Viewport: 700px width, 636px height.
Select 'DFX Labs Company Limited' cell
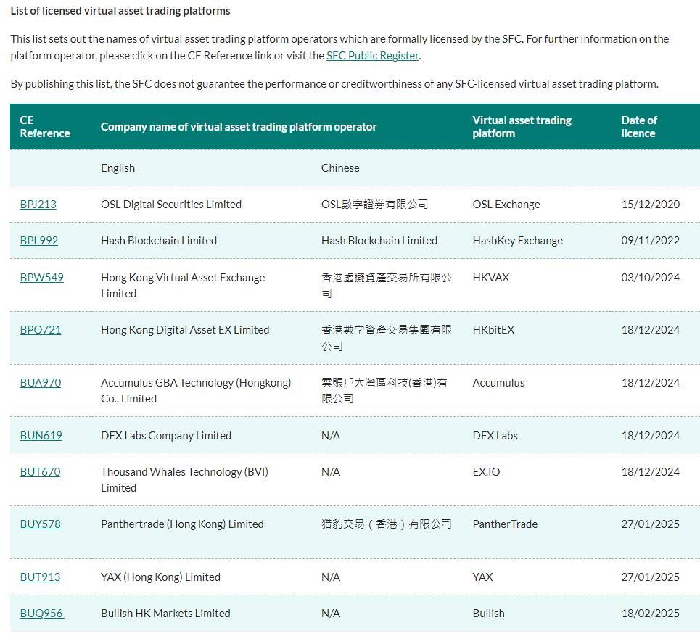166,436
